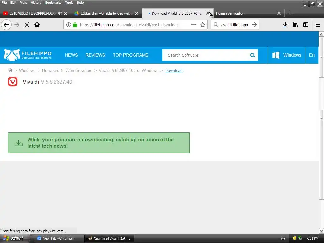The image size is (324, 243).
Task: Click the FileHippo logo
Action: (28, 55)
